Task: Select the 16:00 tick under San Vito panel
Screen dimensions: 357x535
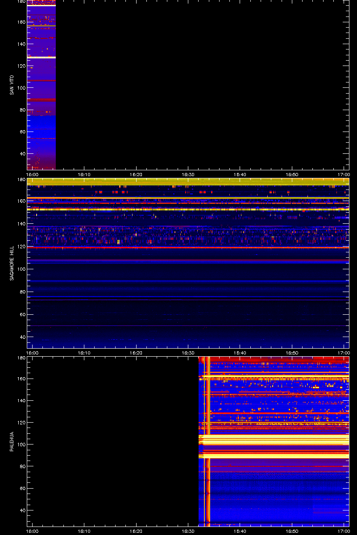Action: [33, 175]
